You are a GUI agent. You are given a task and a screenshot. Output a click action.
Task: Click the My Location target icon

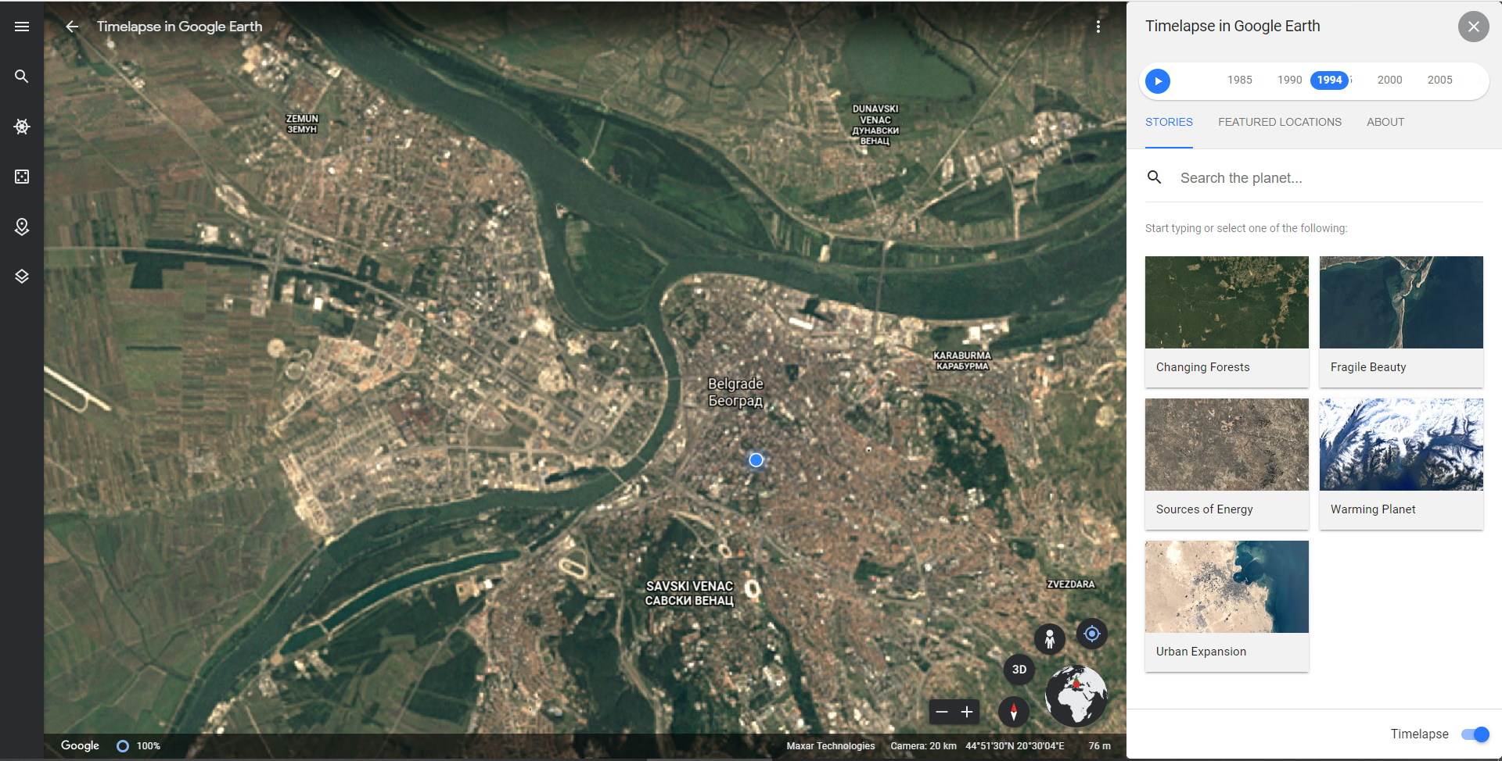click(x=1091, y=634)
